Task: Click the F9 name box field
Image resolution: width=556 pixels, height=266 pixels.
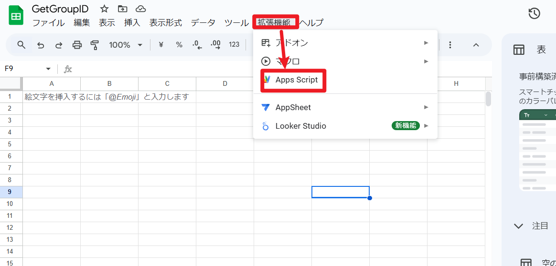Action: (23, 69)
